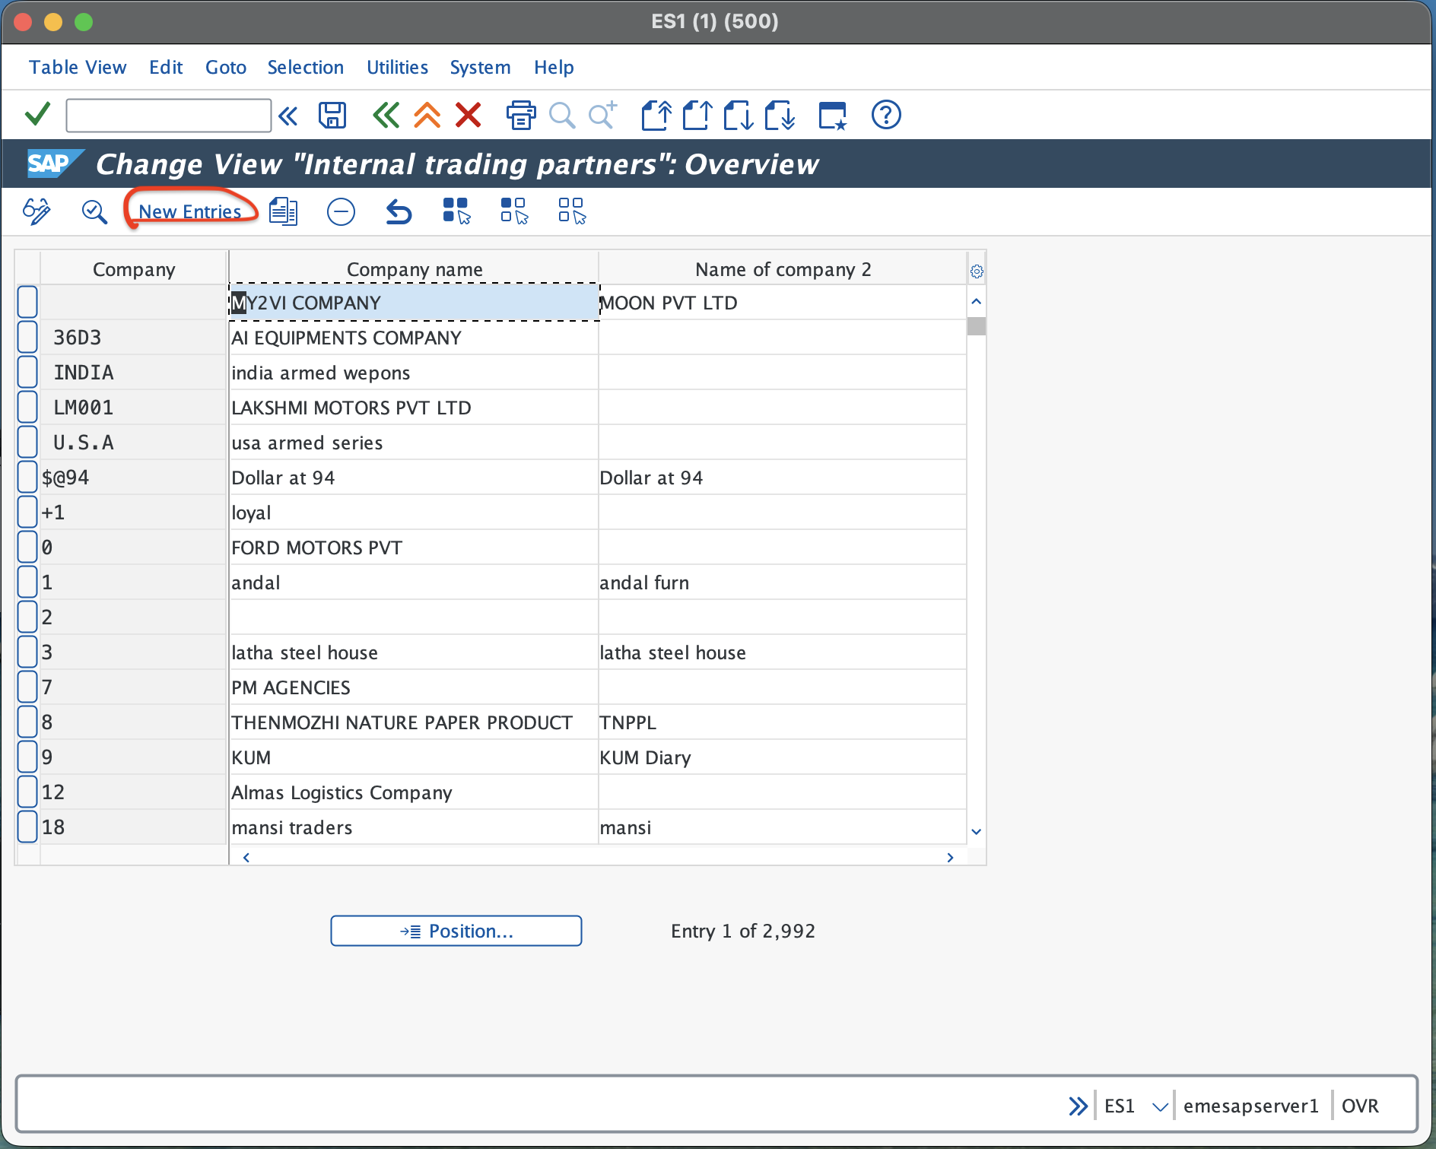Click the Create new session icon
This screenshot has height=1149, width=1436.
(833, 116)
